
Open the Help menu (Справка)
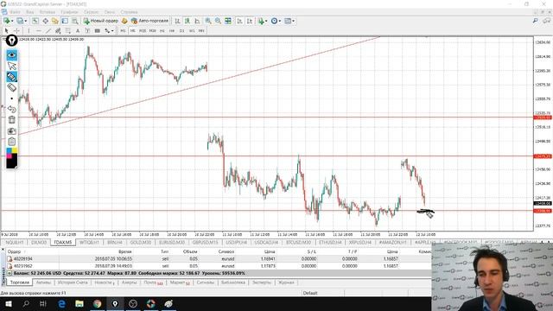point(129,12)
